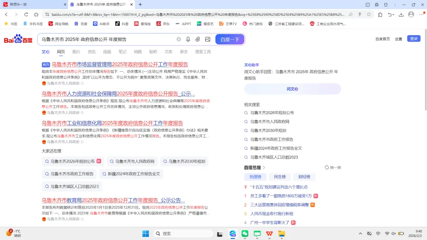This screenshot has height=240, width=427.
Task: Open user profile avatar icon
Action: point(411,15)
